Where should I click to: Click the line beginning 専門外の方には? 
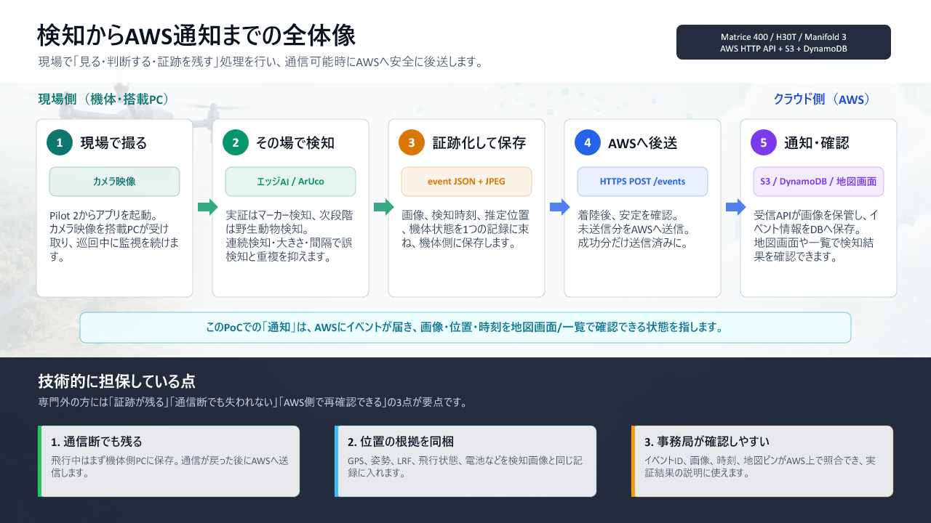click(252, 402)
